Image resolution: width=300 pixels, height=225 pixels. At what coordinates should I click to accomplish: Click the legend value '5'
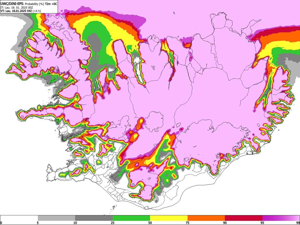click(38, 223)
